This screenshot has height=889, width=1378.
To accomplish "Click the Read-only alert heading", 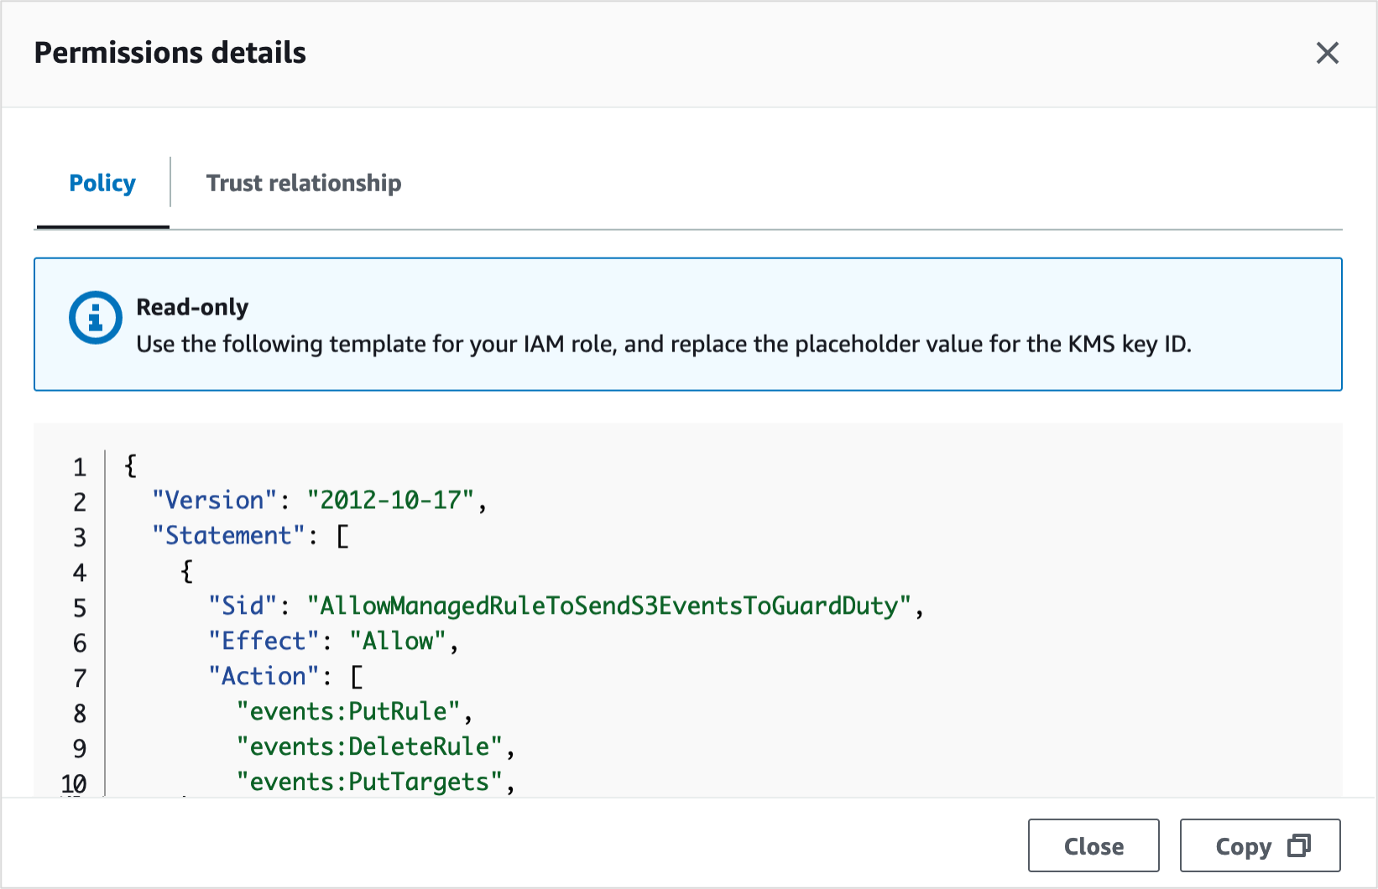I will [192, 307].
